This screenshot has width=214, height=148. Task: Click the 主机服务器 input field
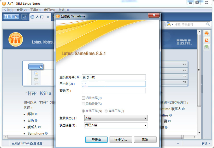pos(114,77)
